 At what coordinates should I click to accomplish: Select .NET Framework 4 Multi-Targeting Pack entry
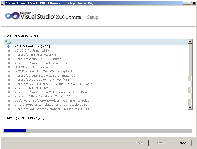44,71
